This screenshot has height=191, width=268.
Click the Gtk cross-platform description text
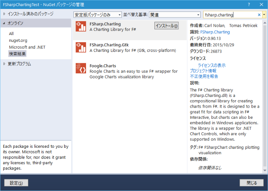click(x=133, y=50)
